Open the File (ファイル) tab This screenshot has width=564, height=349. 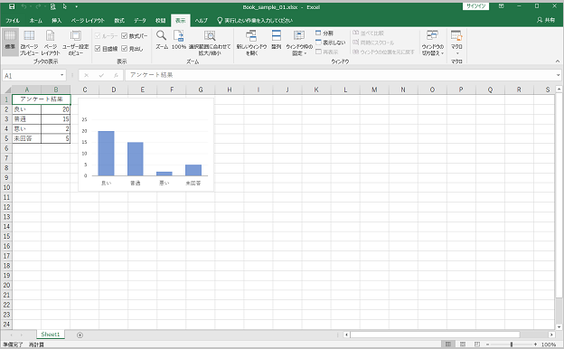tap(13, 21)
